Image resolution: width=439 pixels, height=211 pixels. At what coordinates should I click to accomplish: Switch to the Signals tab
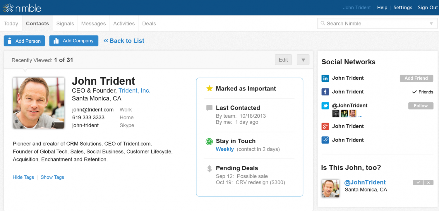click(65, 24)
